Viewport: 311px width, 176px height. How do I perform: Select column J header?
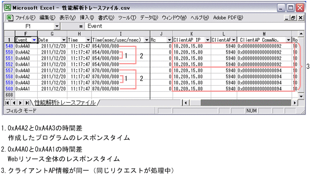161,34
